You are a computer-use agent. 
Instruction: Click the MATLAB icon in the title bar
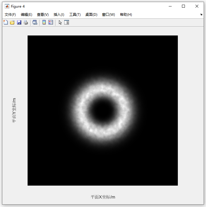click(x=7, y=6)
